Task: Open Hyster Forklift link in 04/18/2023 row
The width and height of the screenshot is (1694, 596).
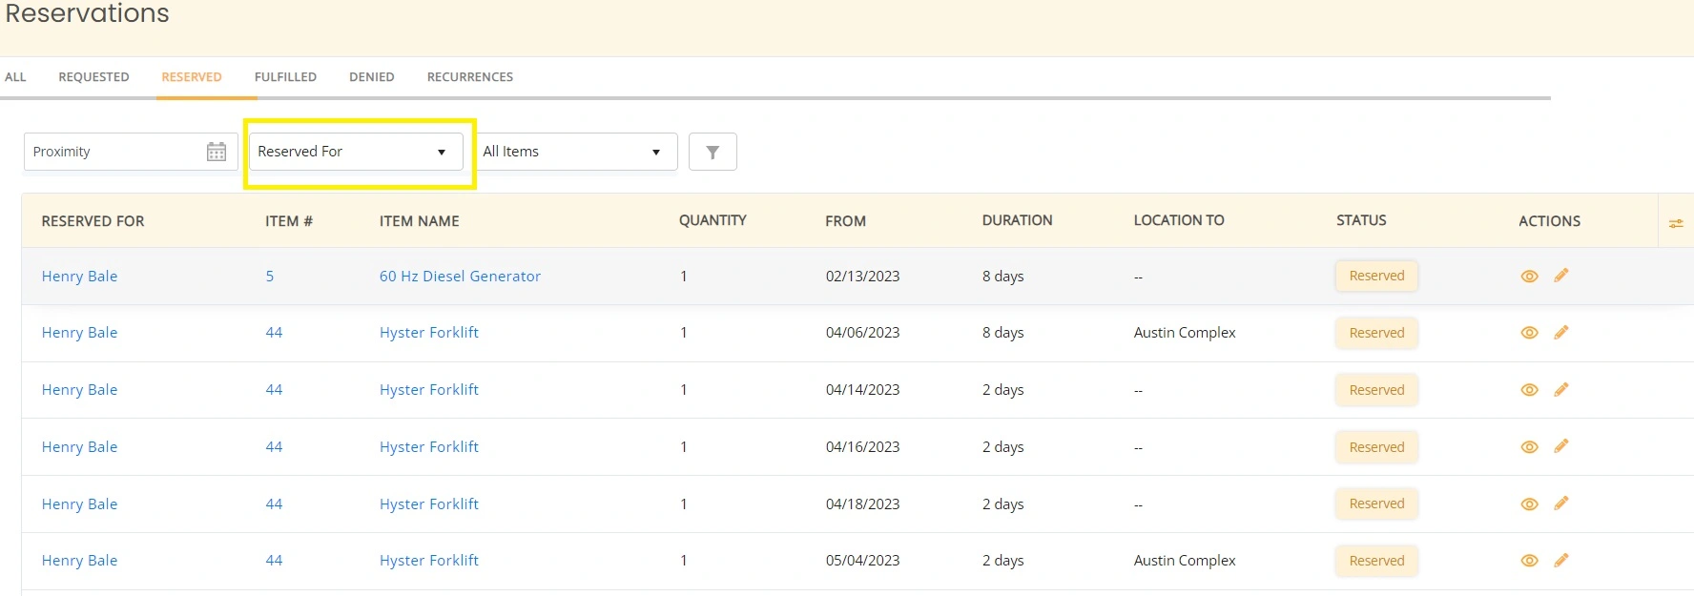Action: (x=429, y=504)
